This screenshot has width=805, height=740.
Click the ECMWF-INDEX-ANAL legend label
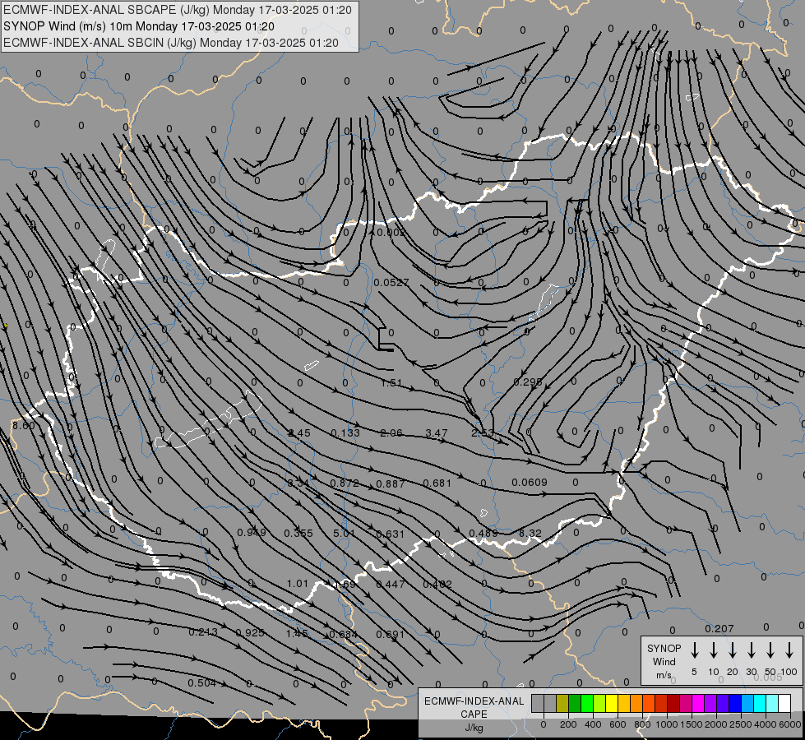474,701
